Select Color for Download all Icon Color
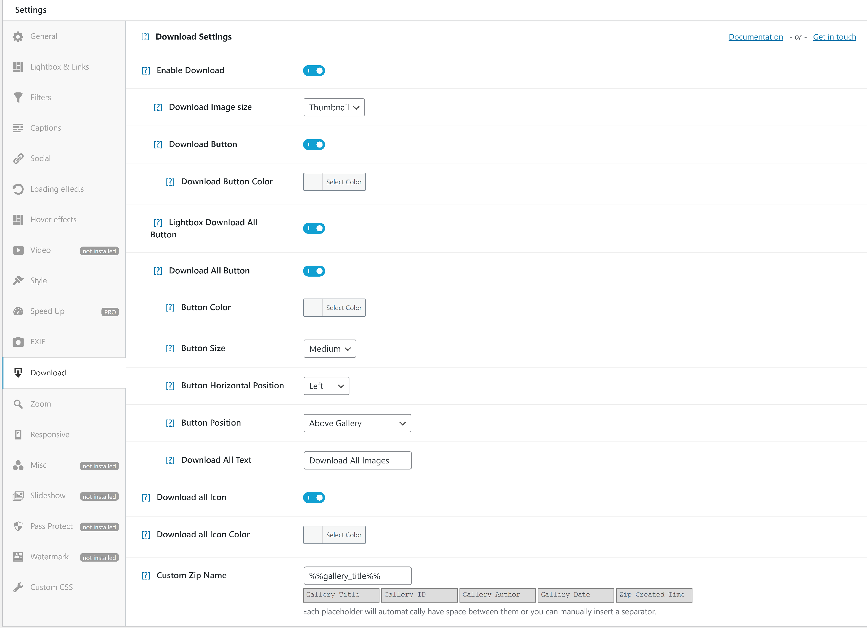 pos(334,535)
